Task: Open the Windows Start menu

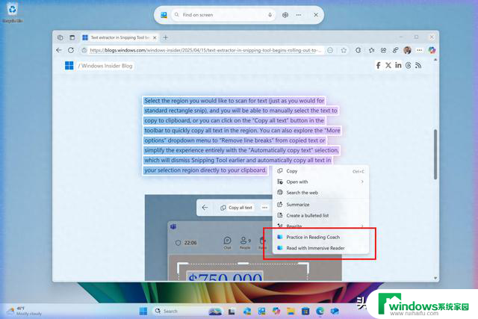Action: [x=143, y=311]
